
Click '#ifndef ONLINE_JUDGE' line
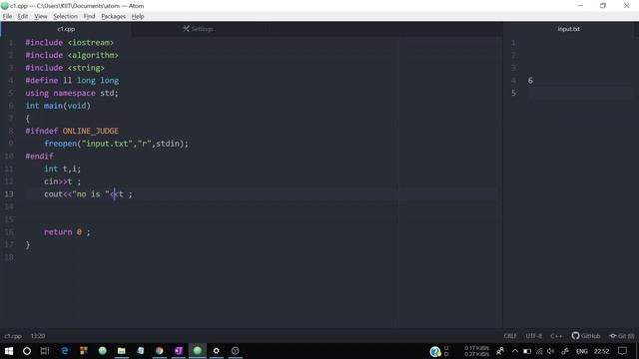click(72, 131)
